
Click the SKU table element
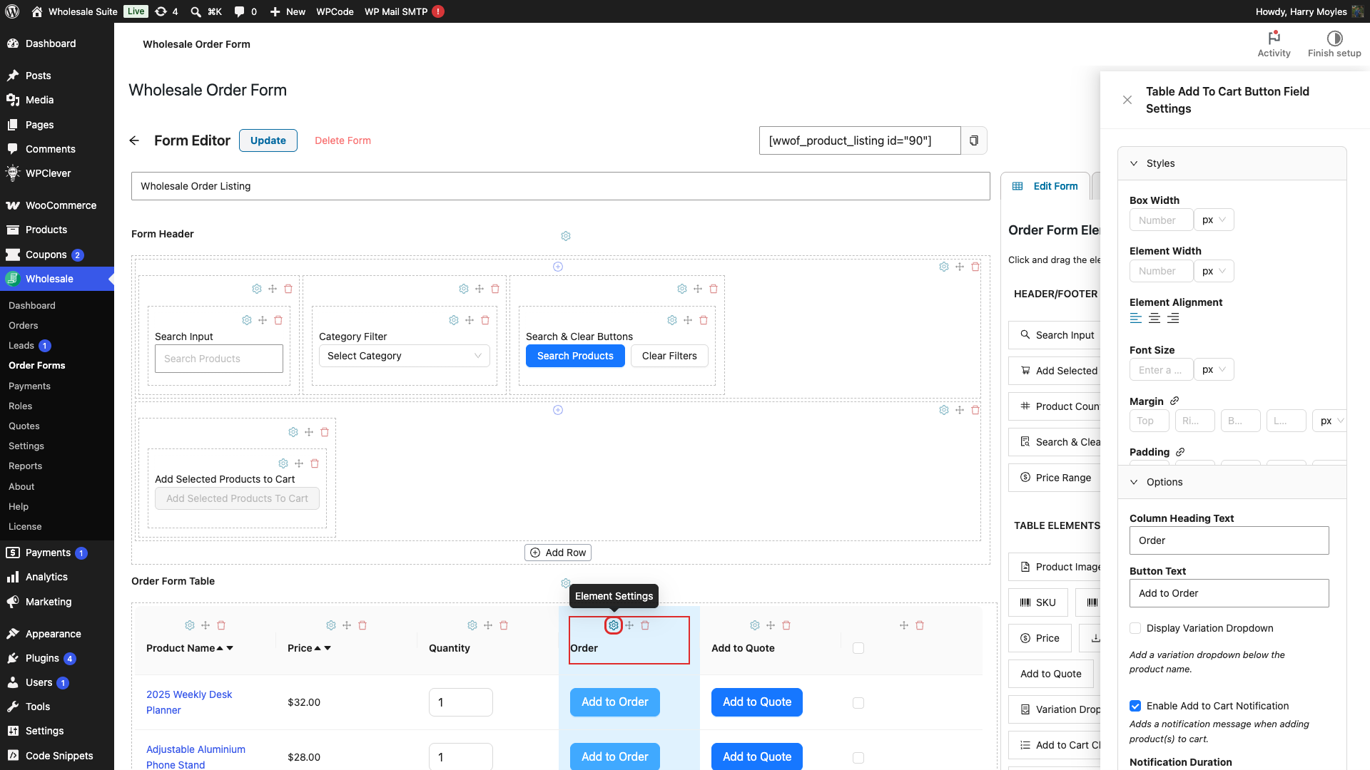1038,602
